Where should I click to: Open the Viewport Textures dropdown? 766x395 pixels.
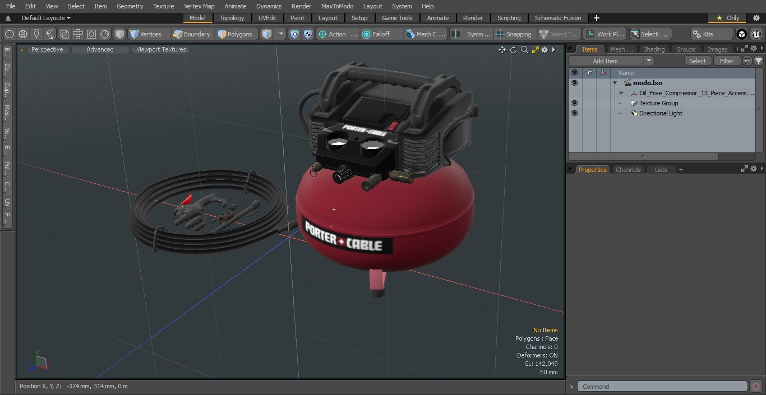(x=161, y=49)
